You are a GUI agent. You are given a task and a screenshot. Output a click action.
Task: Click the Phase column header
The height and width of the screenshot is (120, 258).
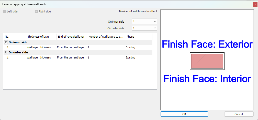point(138,37)
